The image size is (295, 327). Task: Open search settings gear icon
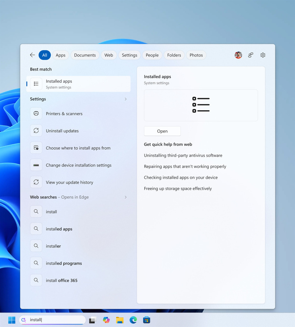[263, 55]
